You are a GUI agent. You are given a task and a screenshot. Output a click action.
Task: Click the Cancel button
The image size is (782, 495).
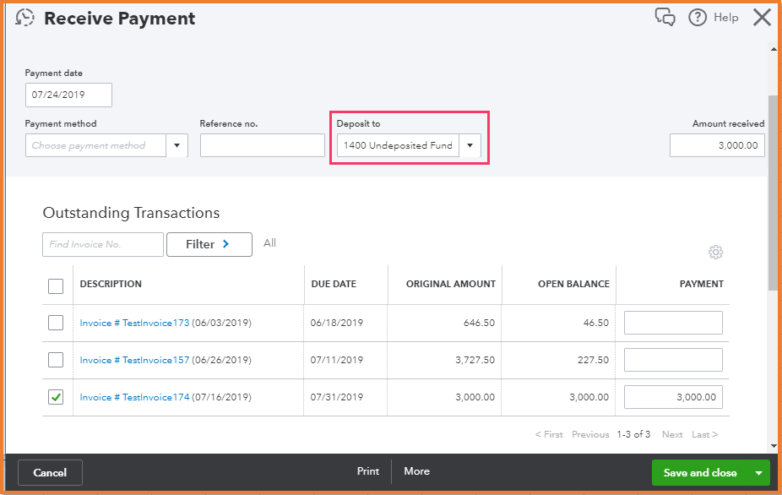tap(50, 472)
